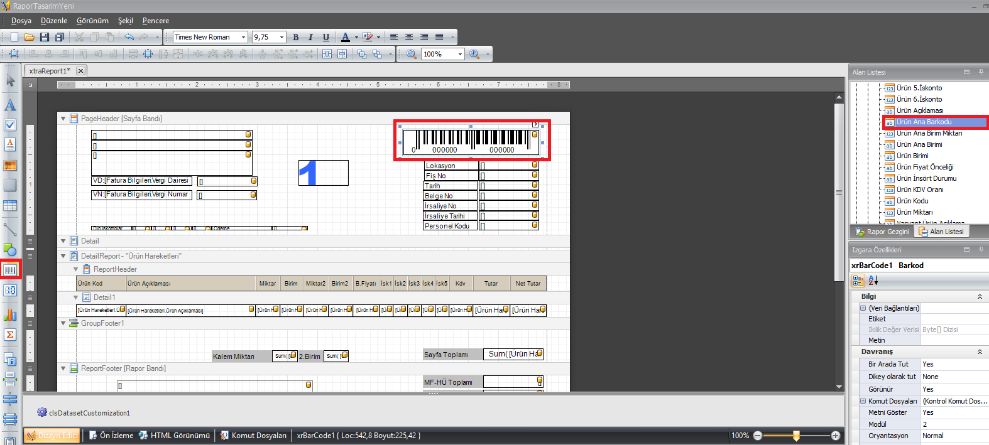This screenshot has width=989, height=445.
Task: Zoom in on the report design
Action: (x=474, y=54)
